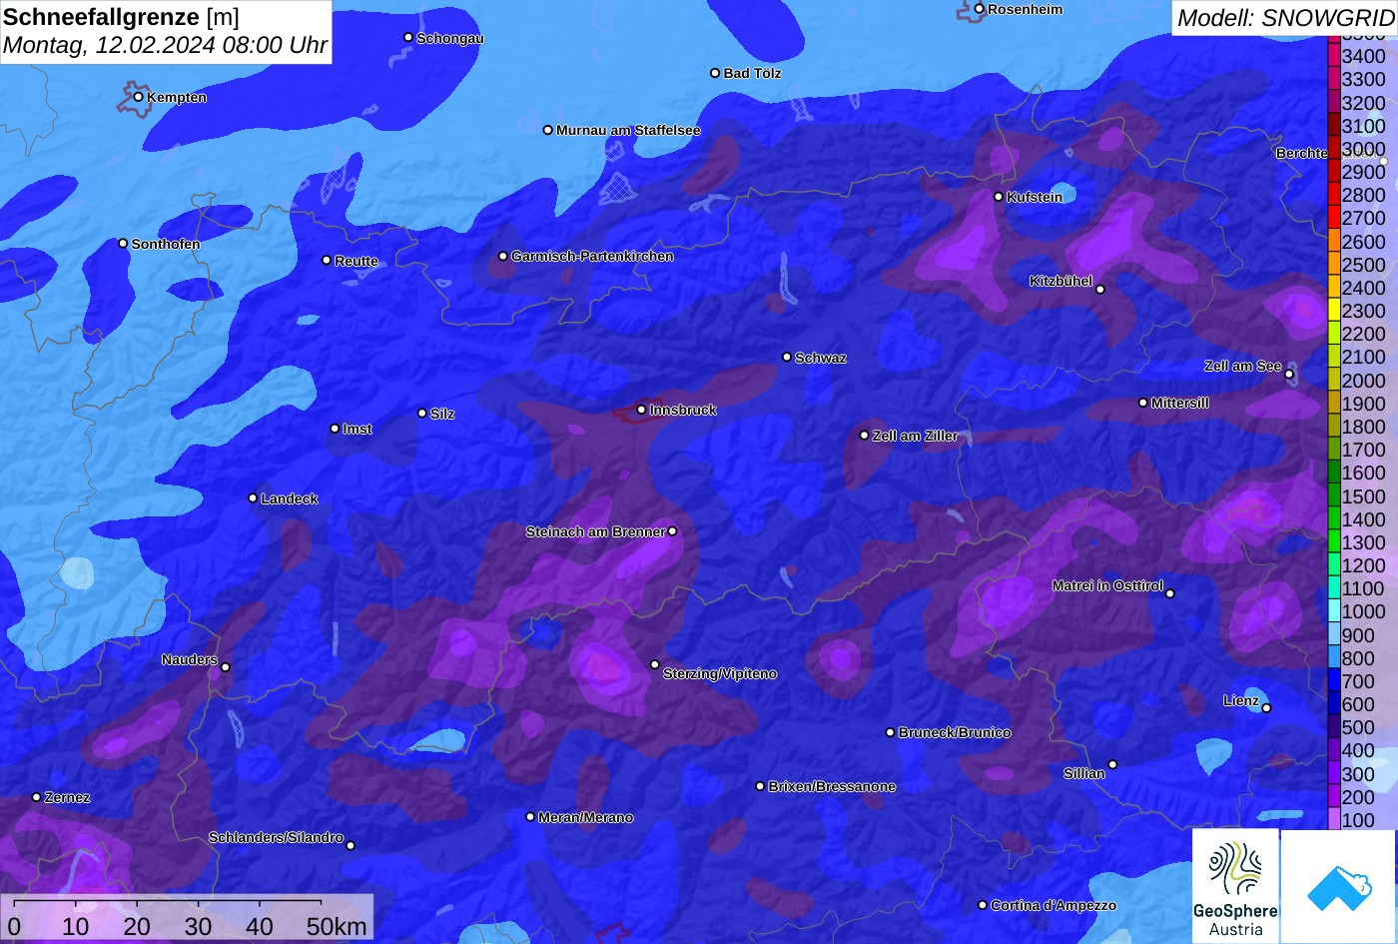Image resolution: width=1398 pixels, height=944 pixels.
Task: Click the Sonthofen marker dot
Action: pyautogui.click(x=124, y=244)
